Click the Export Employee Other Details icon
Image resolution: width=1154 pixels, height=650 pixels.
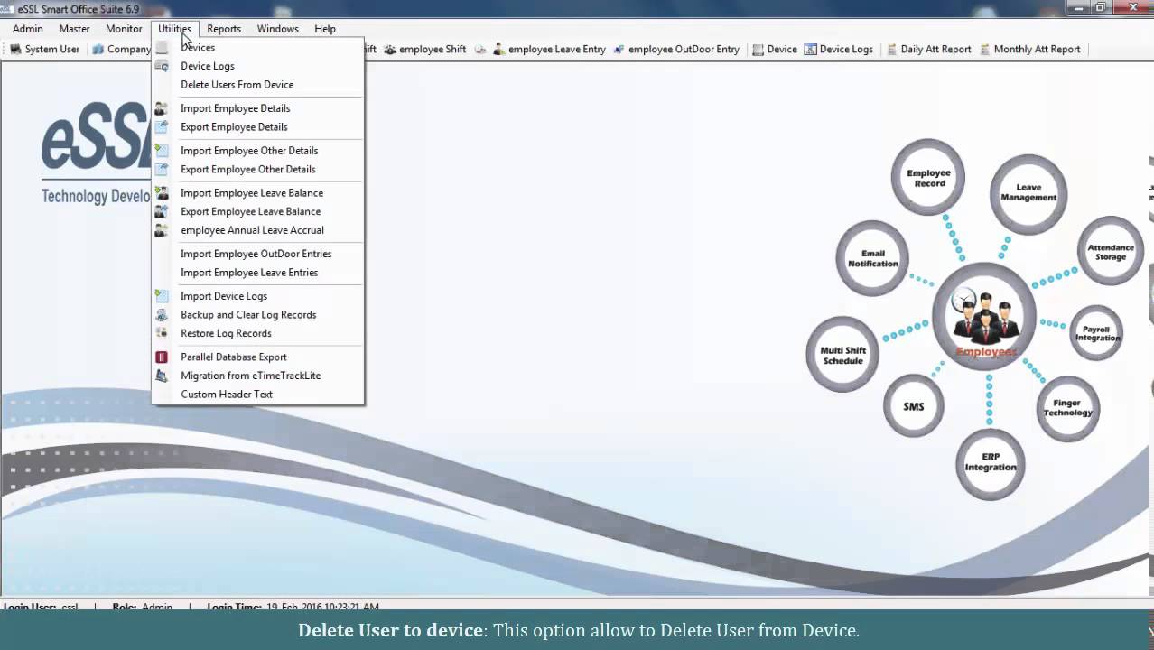pyautogui.click(x=162, y=170)
